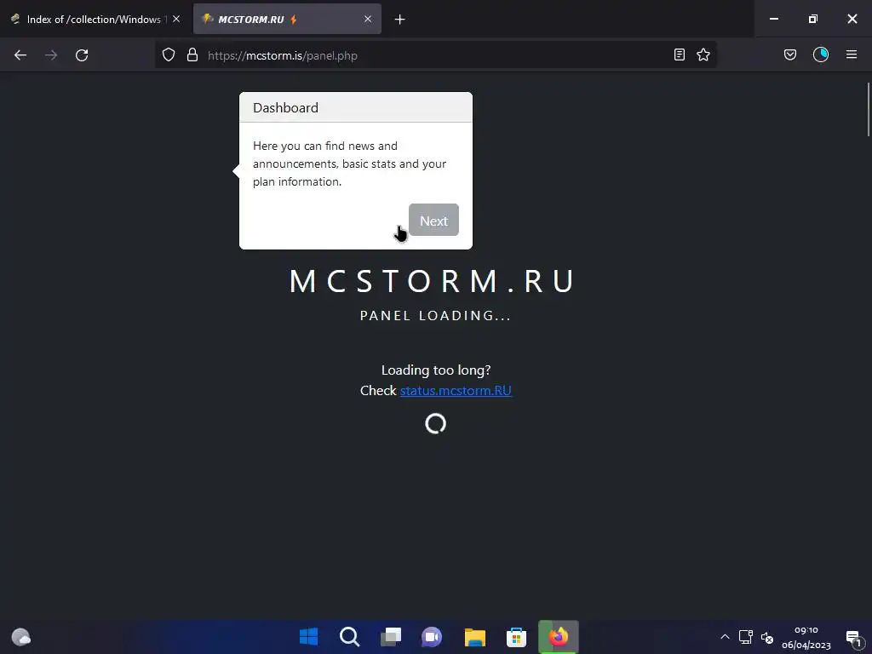The width and height of the screenshot is (872, 654).
Task: Open the weather widget on taskbar
Action: click(21, 637)
